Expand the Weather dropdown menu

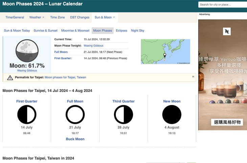point(37,17)
